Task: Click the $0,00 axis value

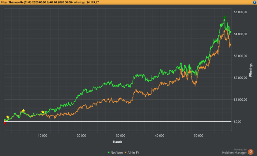Action: [x=238, y=122]
